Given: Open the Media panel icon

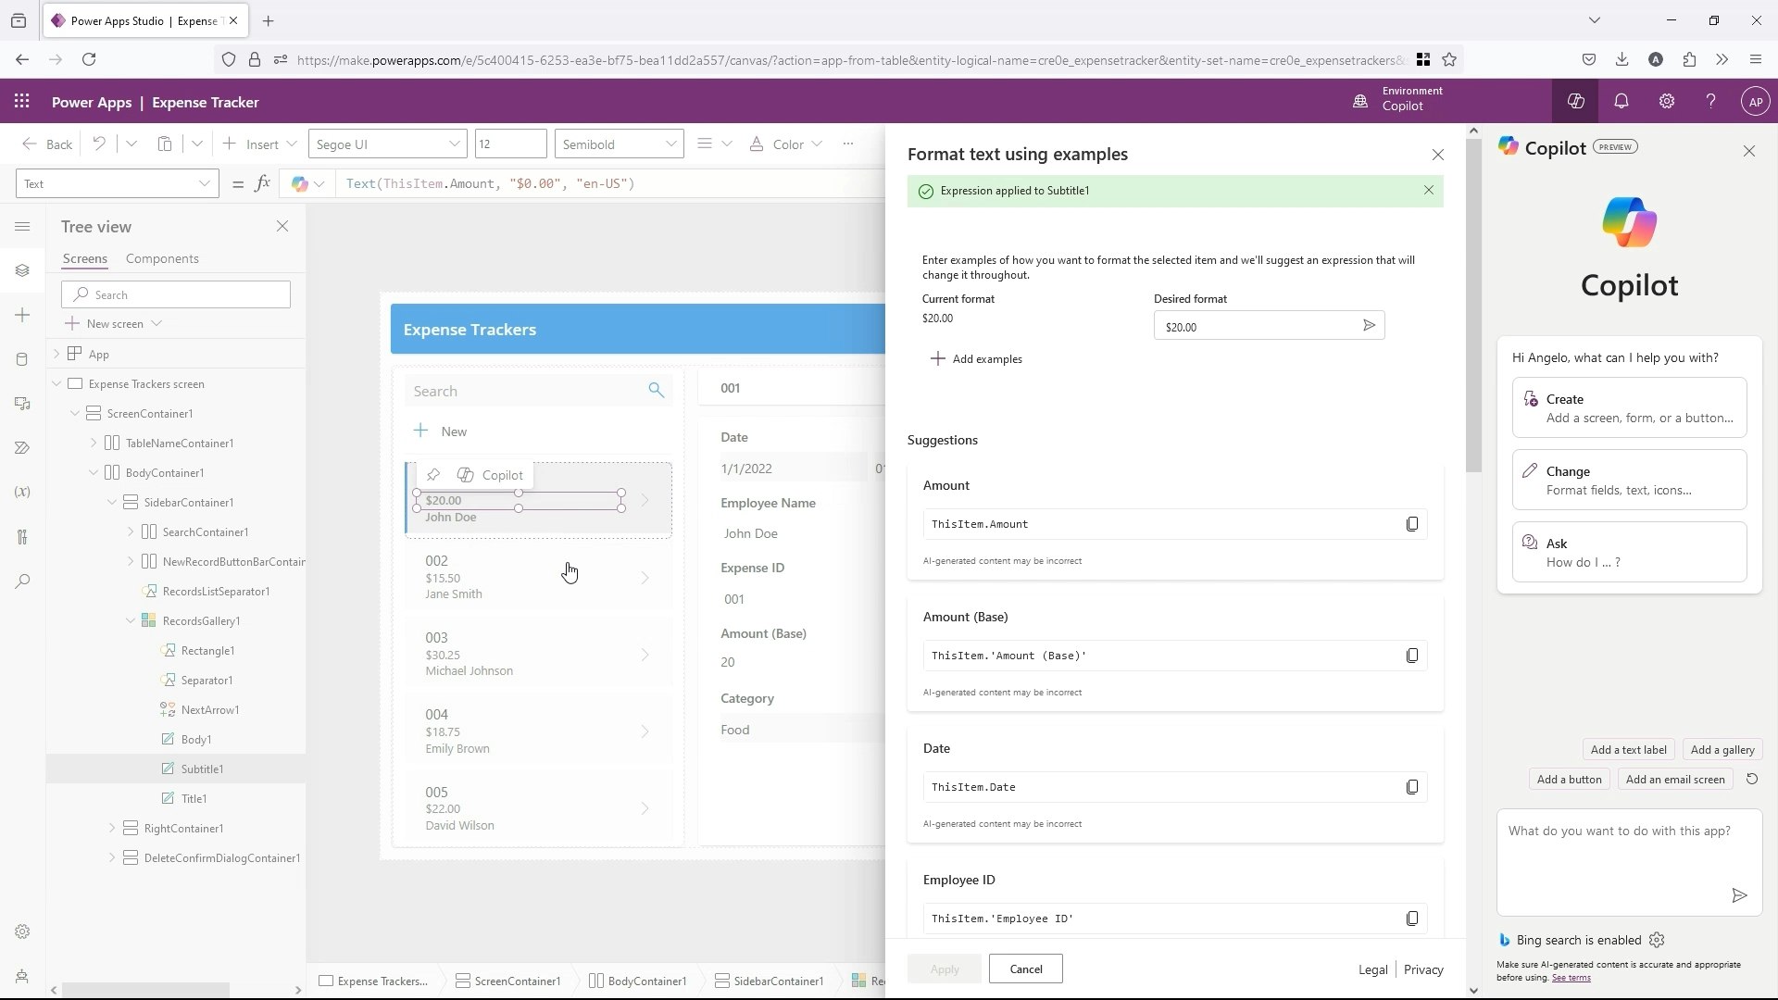Looking at the screenshot, I should click(x=22, y=403).
